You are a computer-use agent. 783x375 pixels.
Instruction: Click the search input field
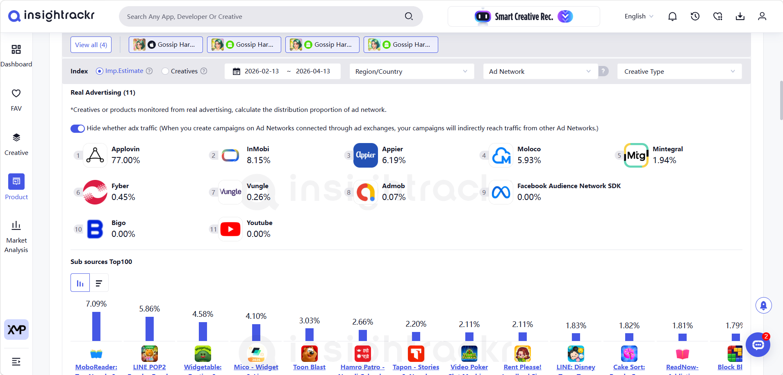click(262, 16)
